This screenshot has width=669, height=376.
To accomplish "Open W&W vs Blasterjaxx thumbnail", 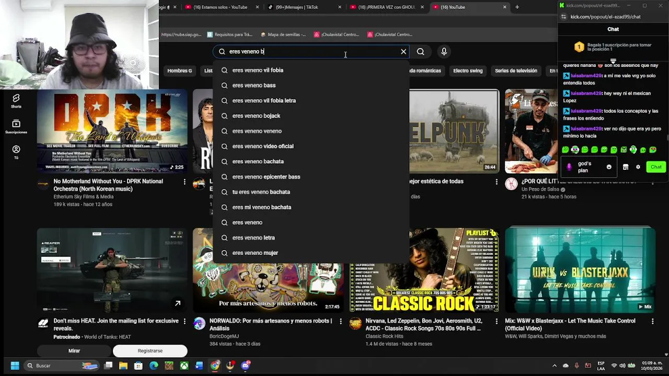I will click(580, 270).
